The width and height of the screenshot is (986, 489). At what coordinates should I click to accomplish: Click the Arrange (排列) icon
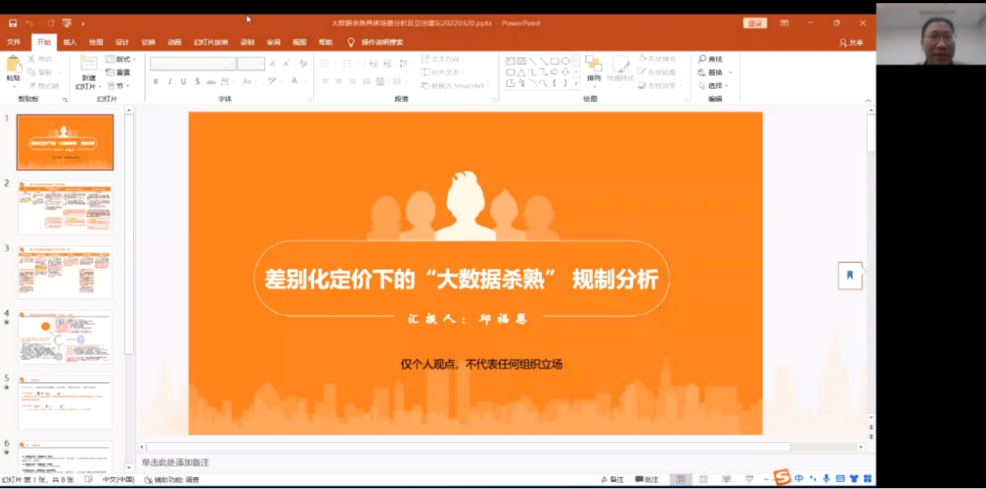[x=593, y=65]
